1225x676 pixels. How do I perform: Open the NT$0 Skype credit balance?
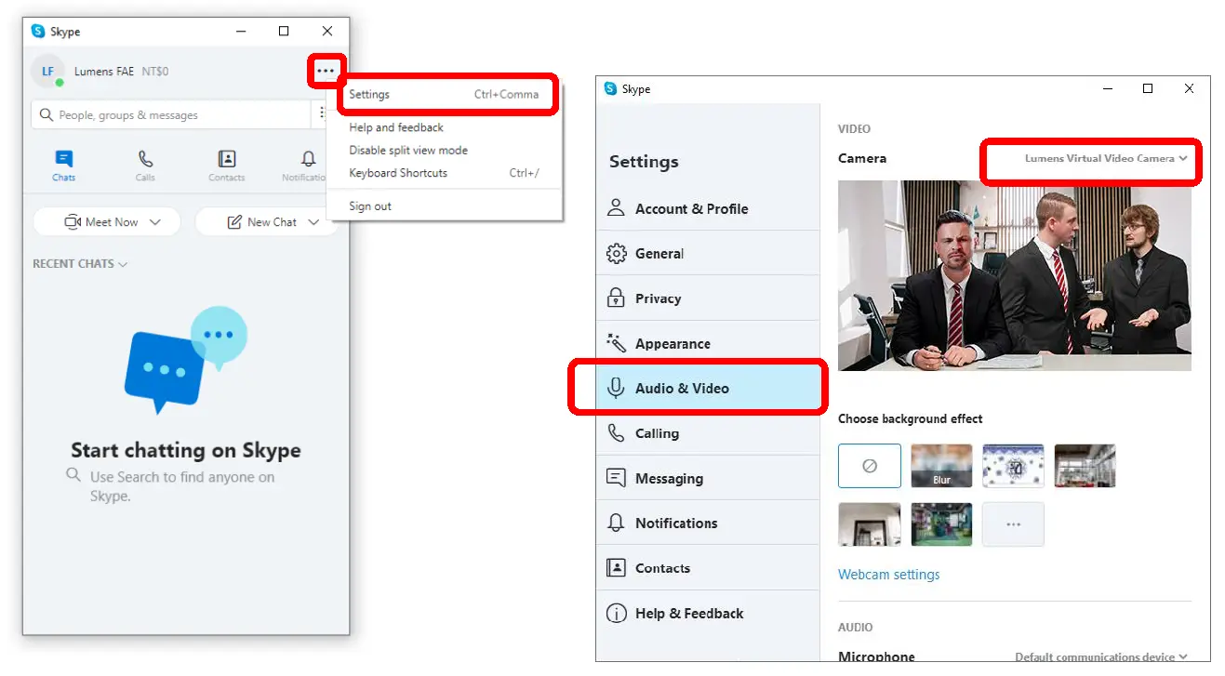pyautogui.click(x=155, y=72)
